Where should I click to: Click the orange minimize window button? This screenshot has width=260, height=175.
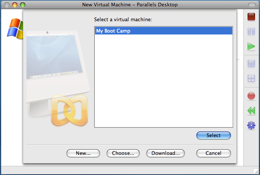[x=15, y=5]
